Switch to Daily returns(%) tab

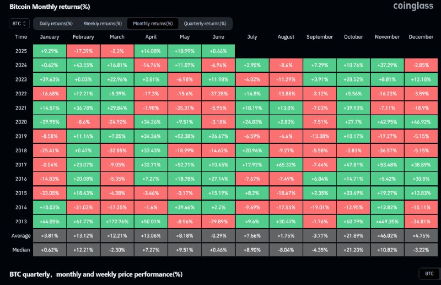(x=56, y=24)
